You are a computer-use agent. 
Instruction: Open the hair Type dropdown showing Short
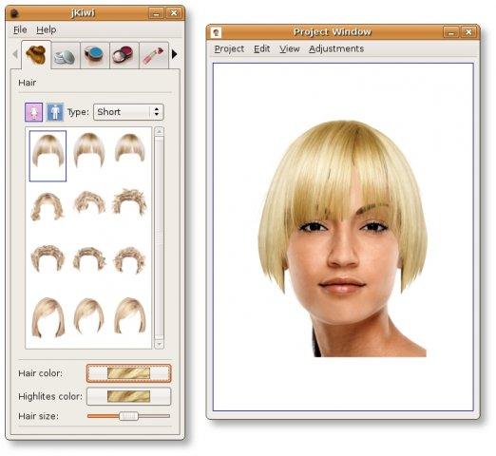[x=128, y=112]
